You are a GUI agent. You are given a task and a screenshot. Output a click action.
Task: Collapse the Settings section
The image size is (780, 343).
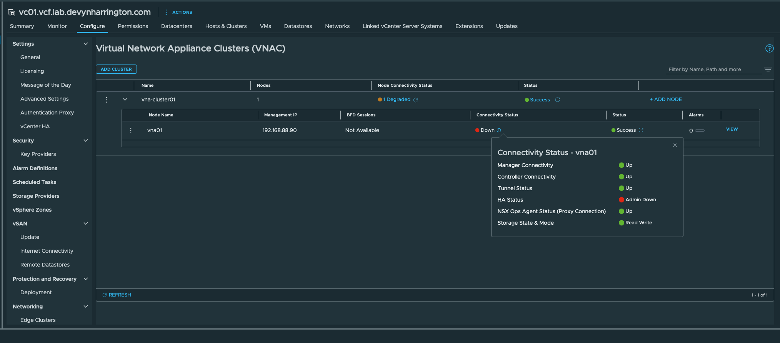coord(86,44)
